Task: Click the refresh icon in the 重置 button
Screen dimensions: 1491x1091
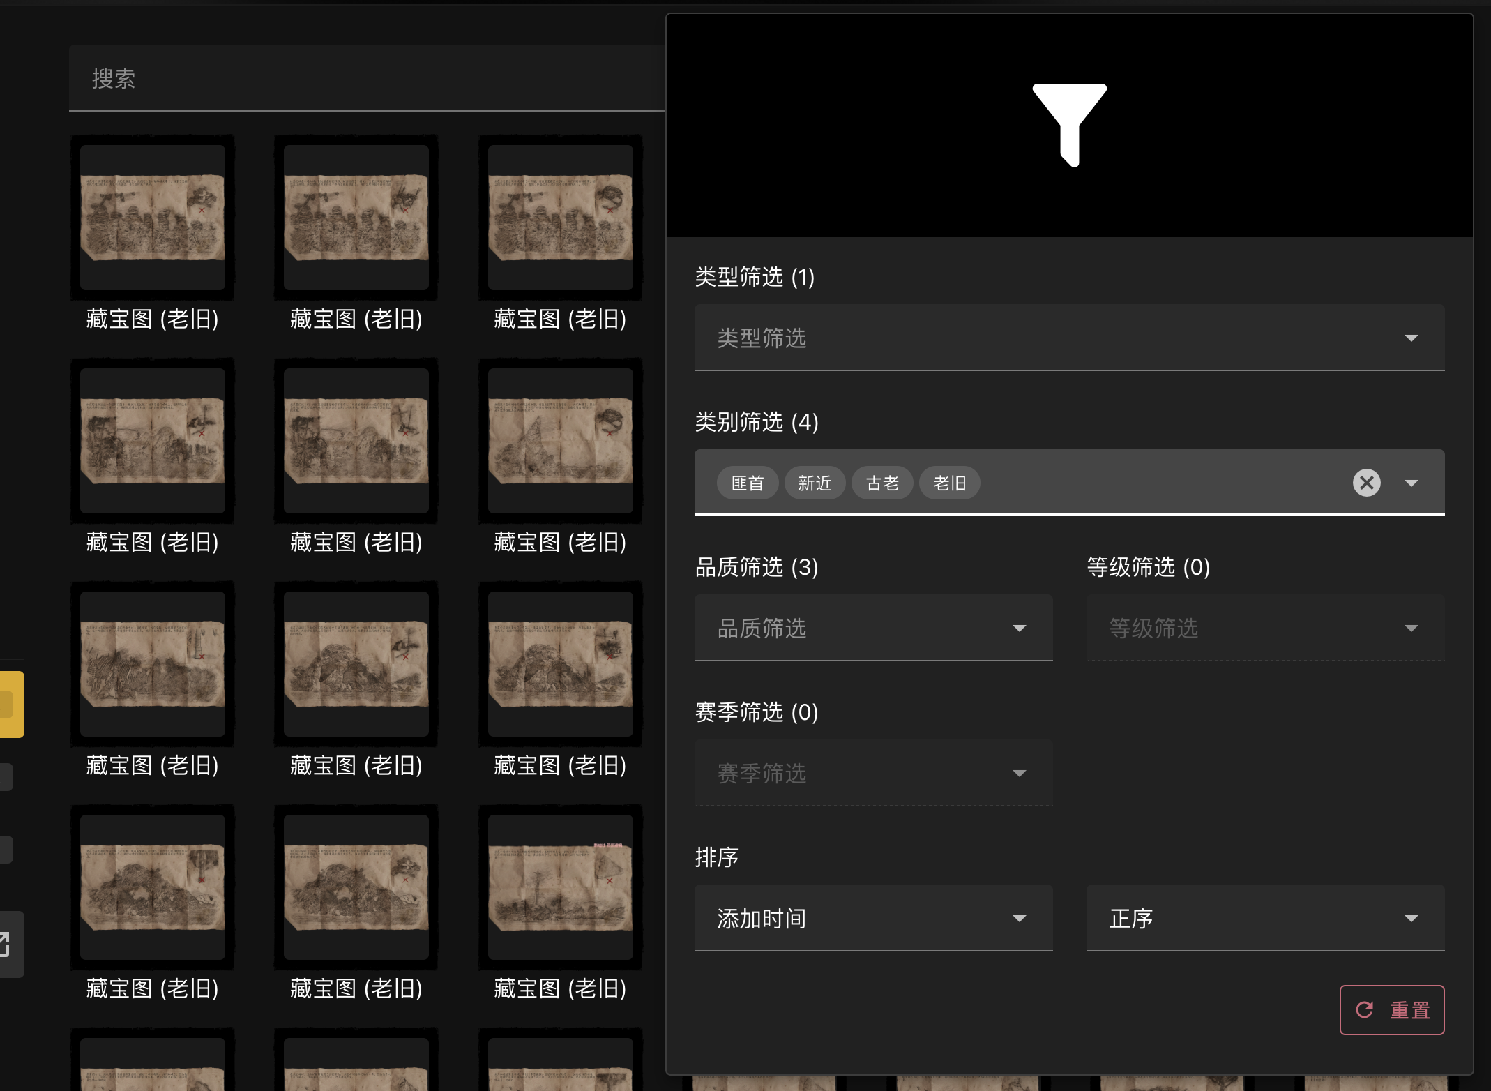Action: pyautogui.click(x=1364, y=1009)
